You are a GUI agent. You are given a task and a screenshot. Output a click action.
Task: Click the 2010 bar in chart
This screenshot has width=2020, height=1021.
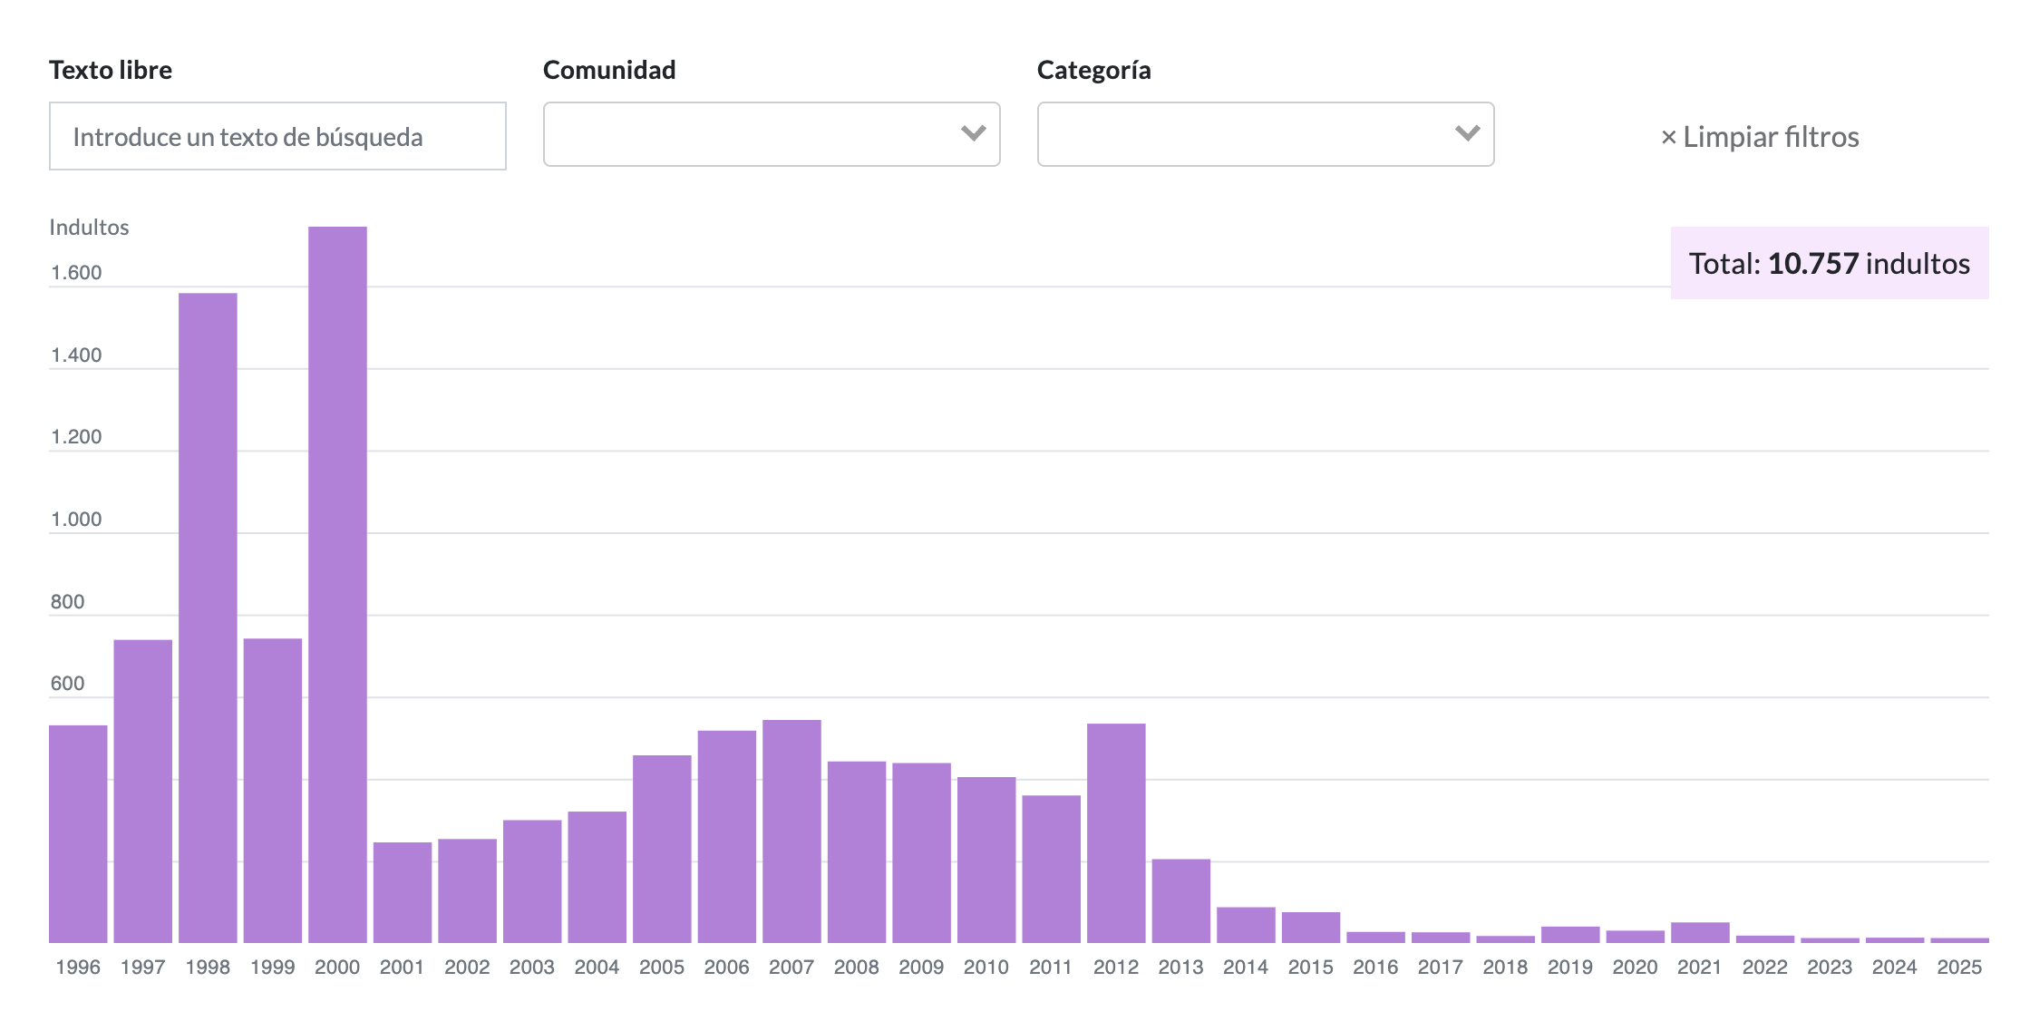pyautogui.click(x=986, y=860)
